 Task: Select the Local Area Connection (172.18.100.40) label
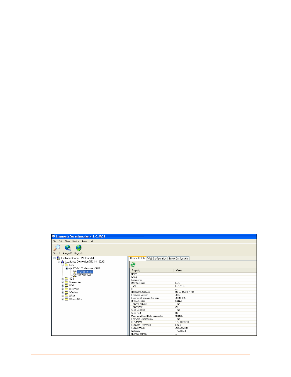coord(85,262)
